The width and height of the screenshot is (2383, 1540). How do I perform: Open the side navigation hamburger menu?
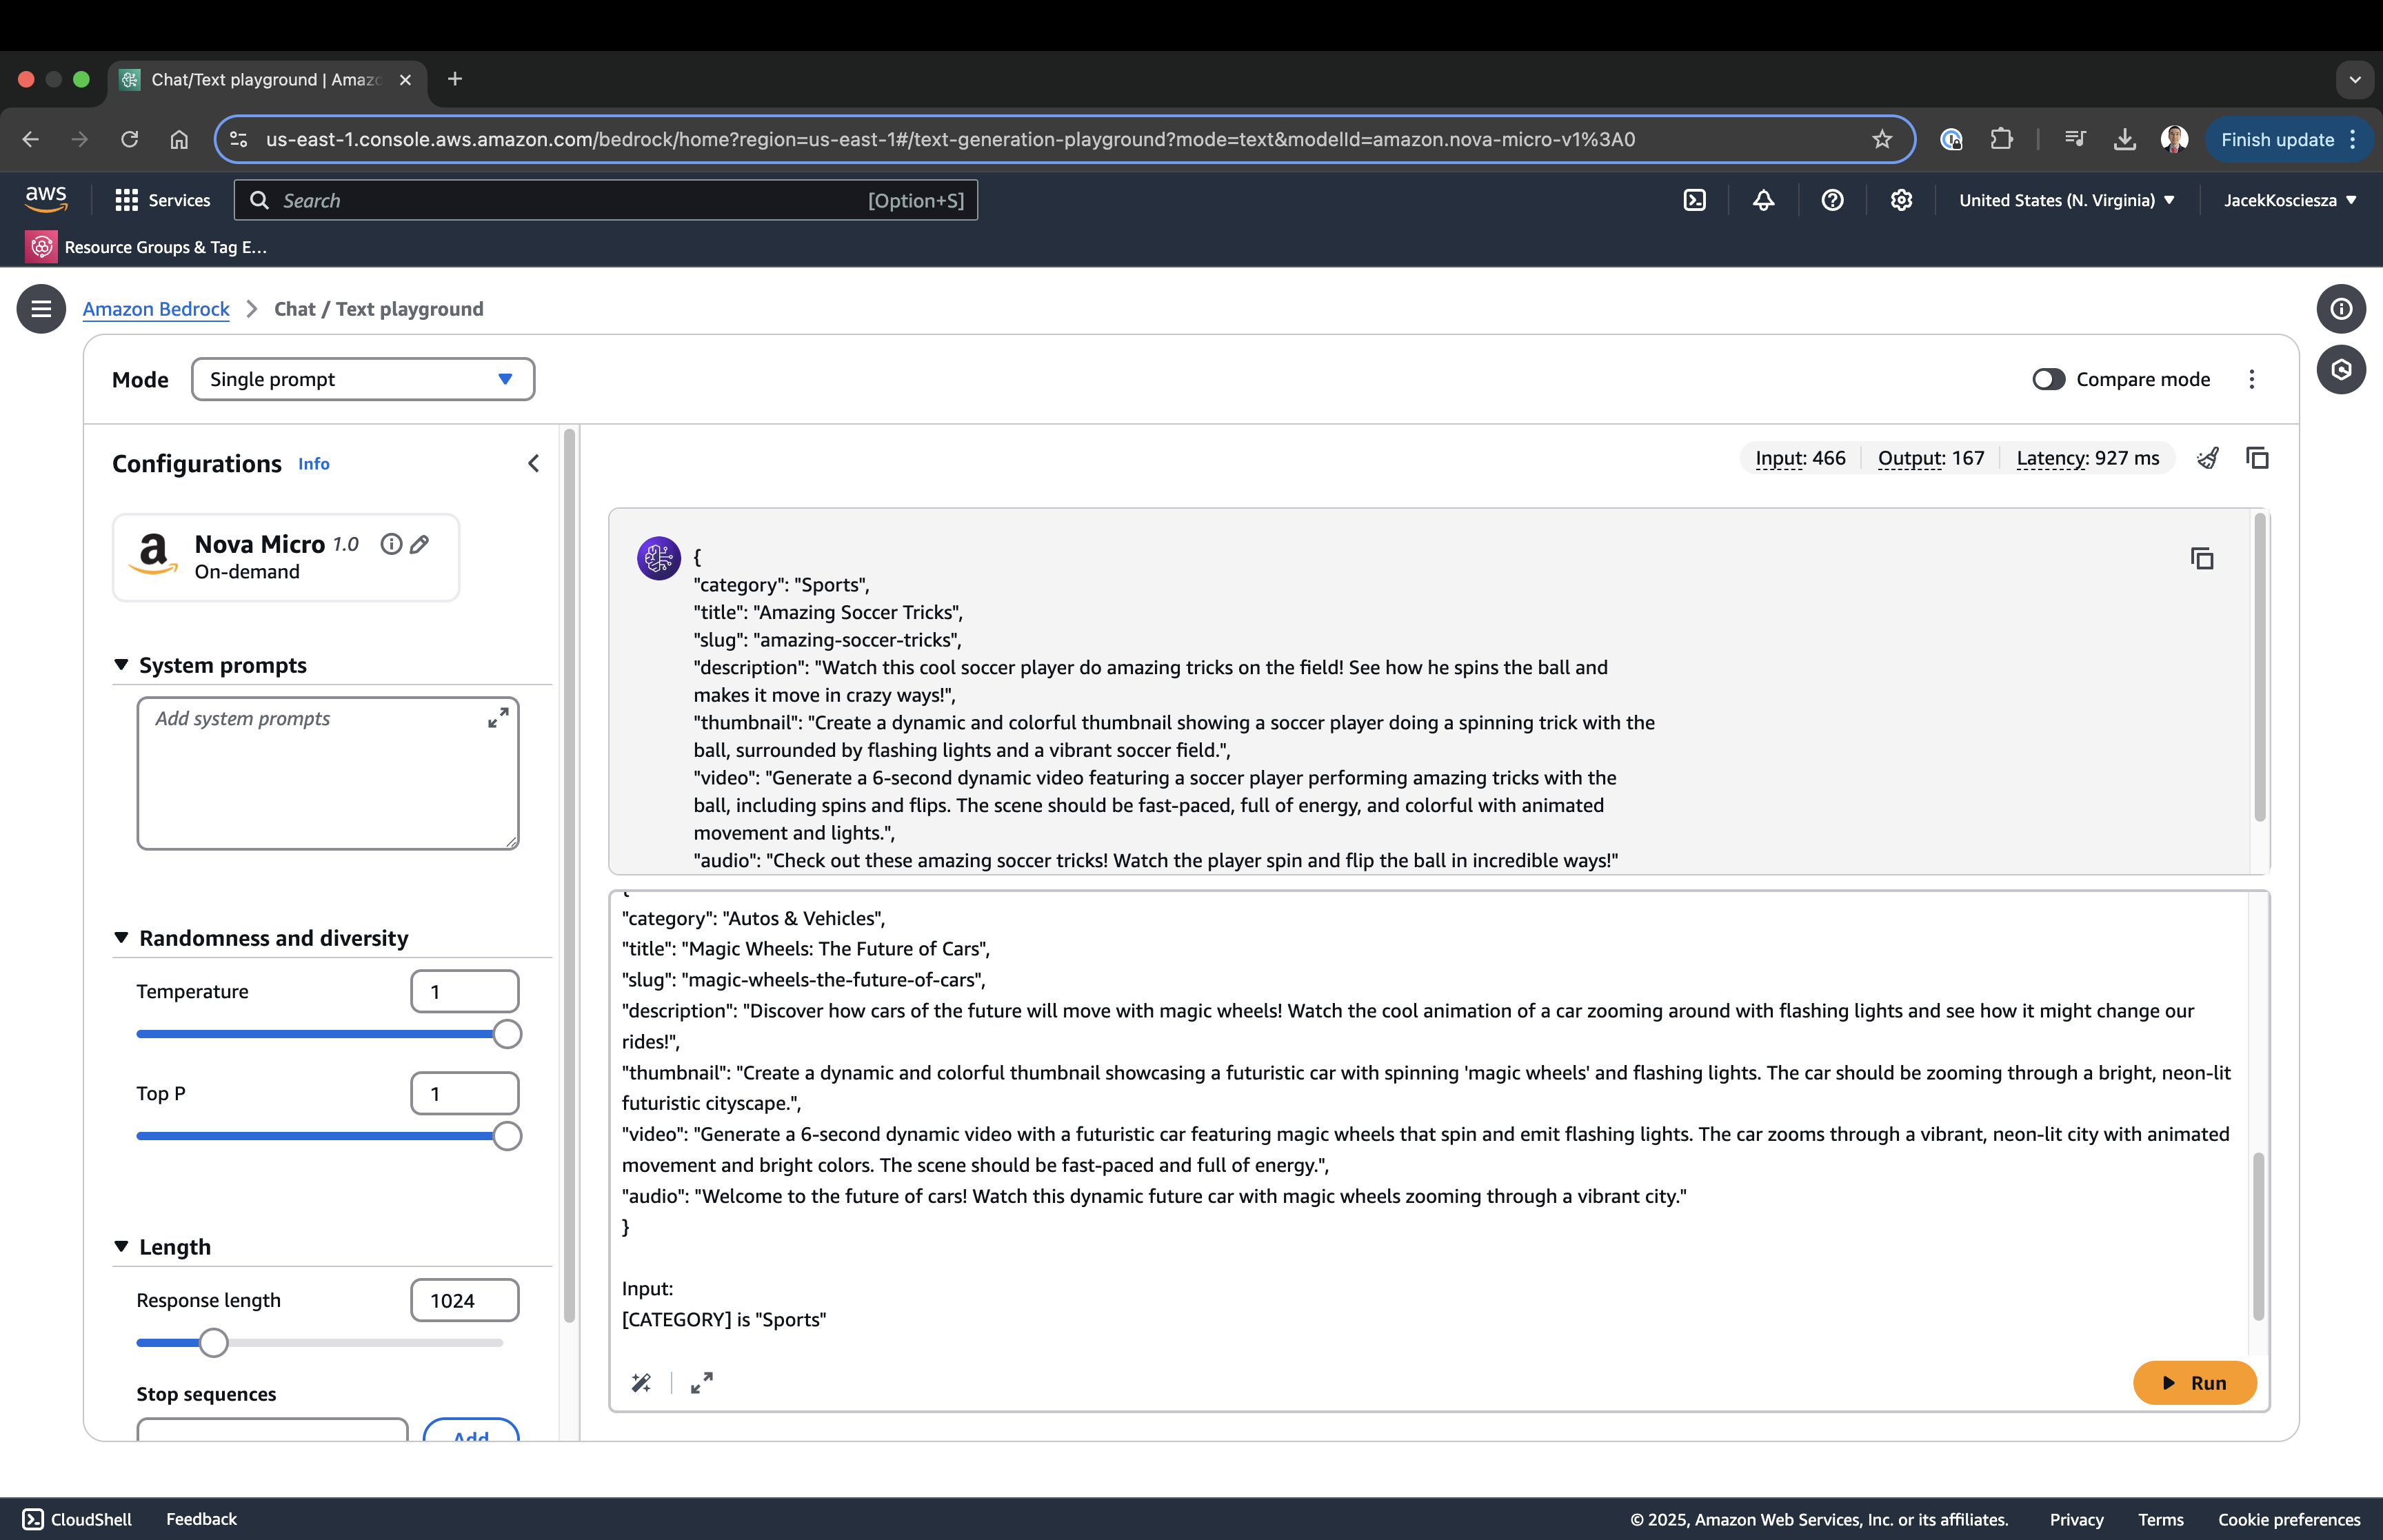(x=41, y=309)
